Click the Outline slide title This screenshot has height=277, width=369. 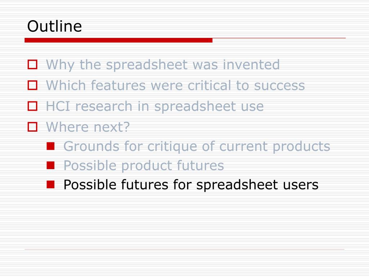click(55, 26)
